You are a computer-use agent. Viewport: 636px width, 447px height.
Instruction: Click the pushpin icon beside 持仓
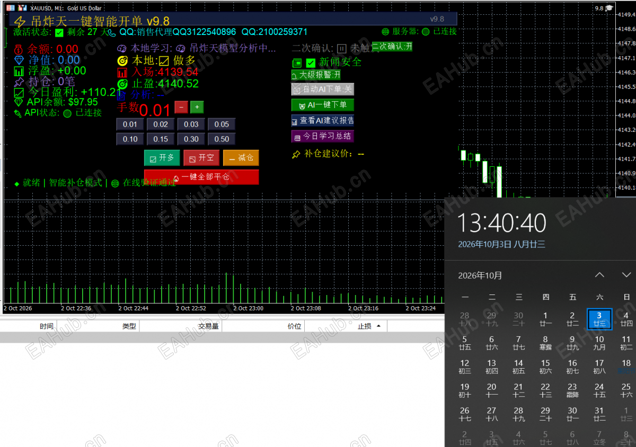(19, 82)
